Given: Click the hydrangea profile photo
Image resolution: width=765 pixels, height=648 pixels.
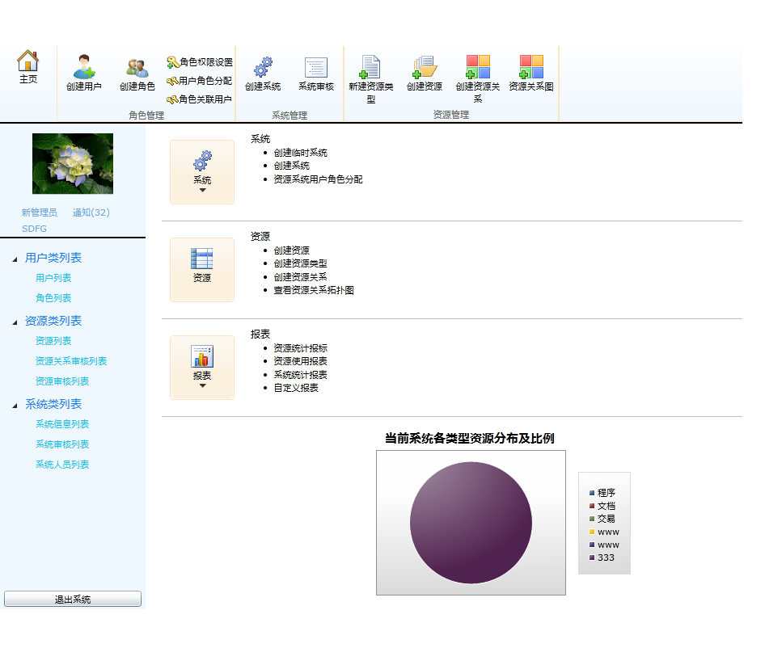Looking at the screenshot, I should point(73,163).
